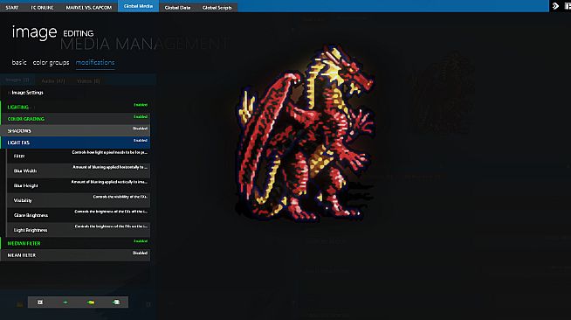Click the dim folder icon left of bottom toolbar
571x320 pixels.
(20, 304)
